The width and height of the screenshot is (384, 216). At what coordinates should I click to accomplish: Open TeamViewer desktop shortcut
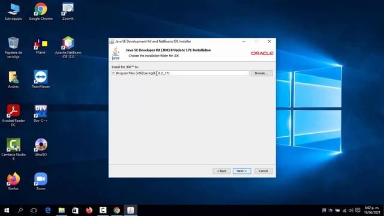[x=41, y=79]
